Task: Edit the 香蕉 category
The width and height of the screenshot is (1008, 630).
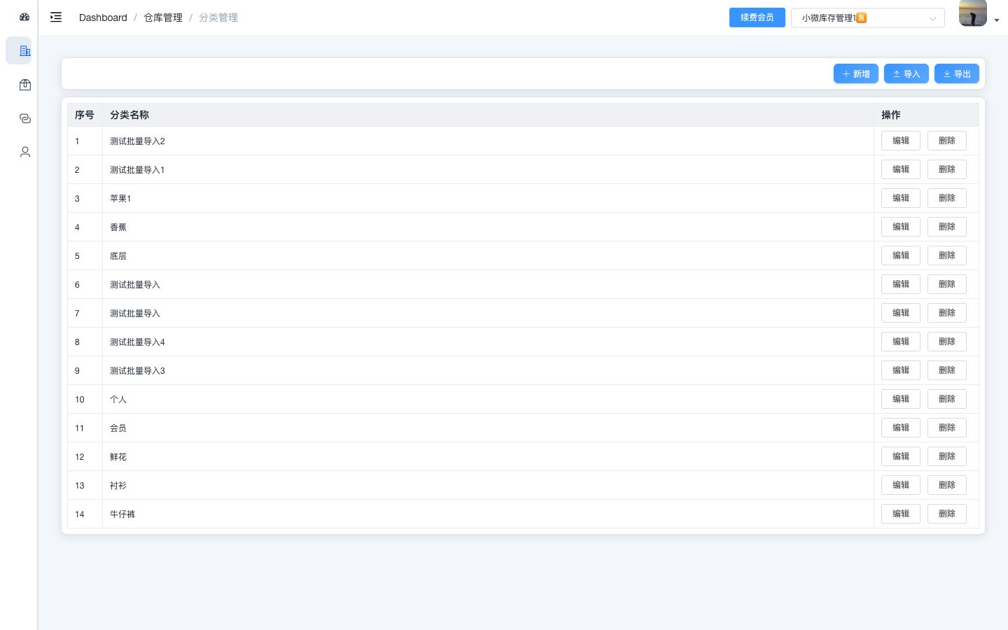Action: [901, 227]
